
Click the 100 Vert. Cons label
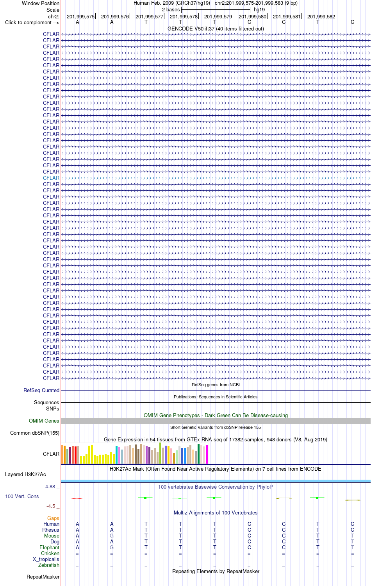coord(22,496)
